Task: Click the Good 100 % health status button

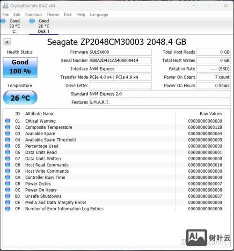Action: 20,67
